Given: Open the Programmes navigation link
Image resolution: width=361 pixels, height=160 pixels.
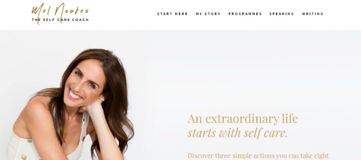Looking at the screenshot, I should pyautogui.click(x=245, y=14).
